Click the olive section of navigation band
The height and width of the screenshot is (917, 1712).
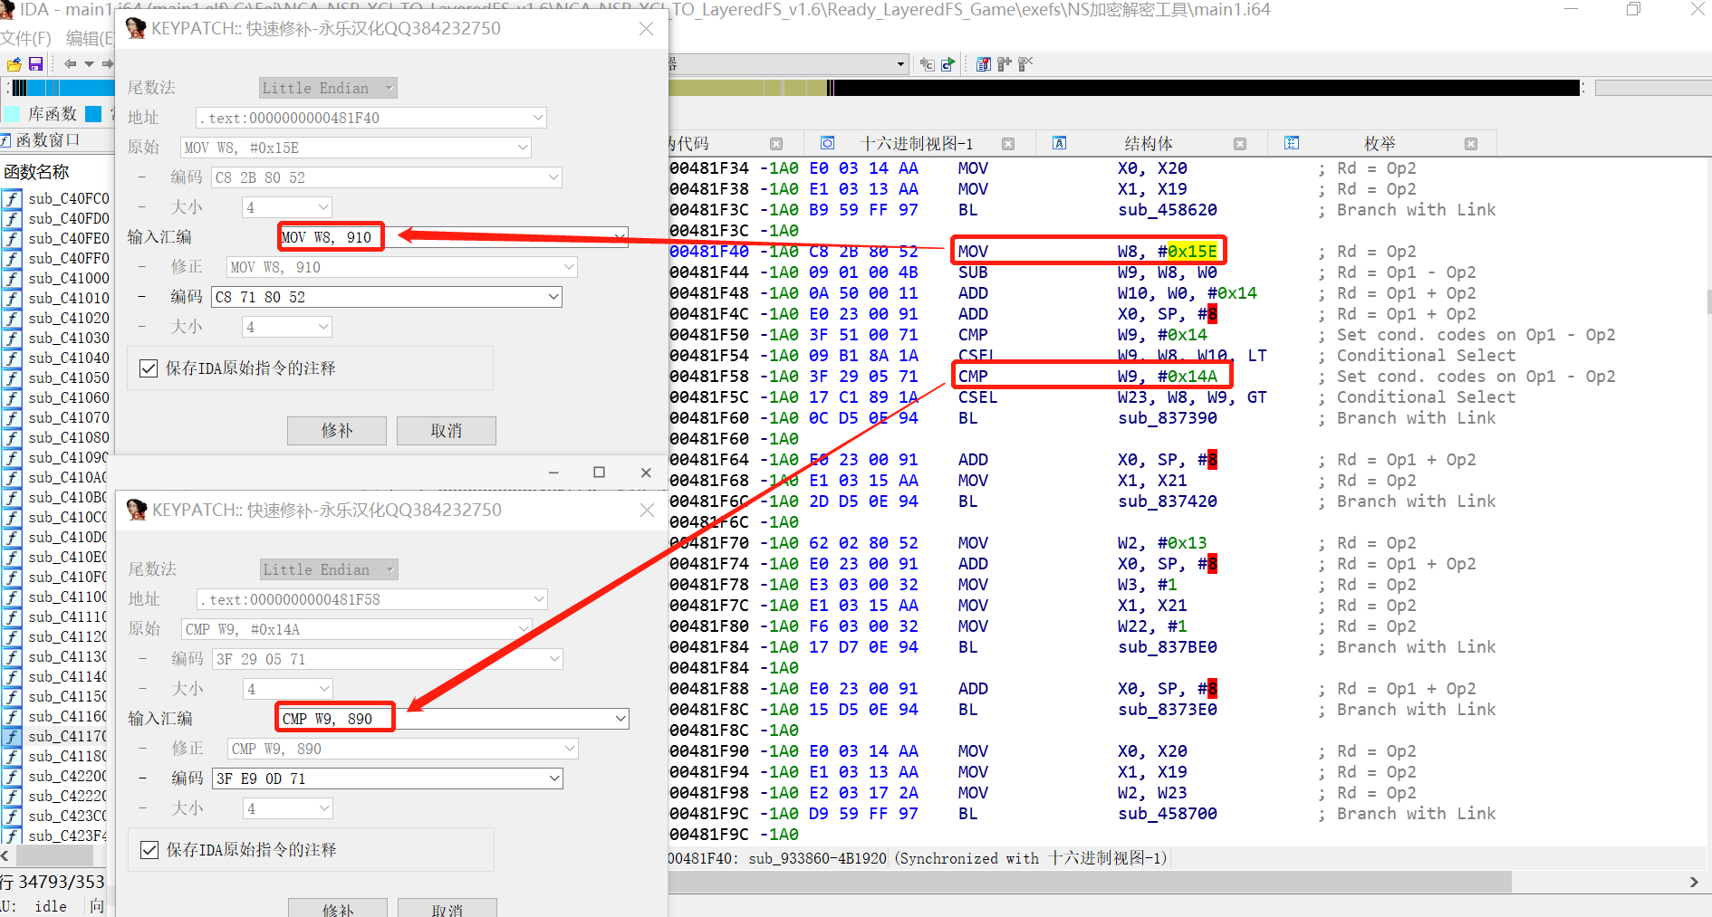[x=747, y=88]
